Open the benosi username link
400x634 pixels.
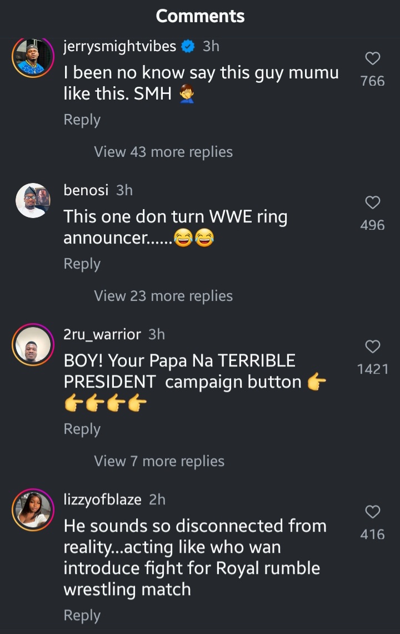pos(87,190)
